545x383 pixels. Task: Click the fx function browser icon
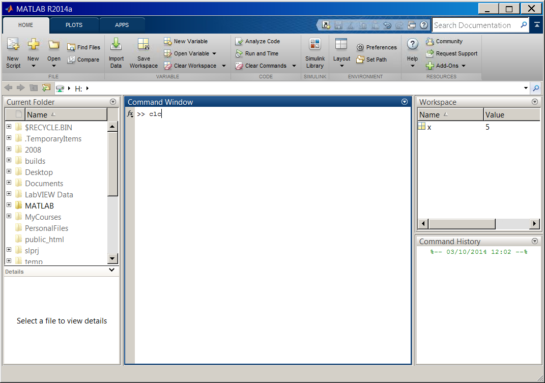pos(130,114)
